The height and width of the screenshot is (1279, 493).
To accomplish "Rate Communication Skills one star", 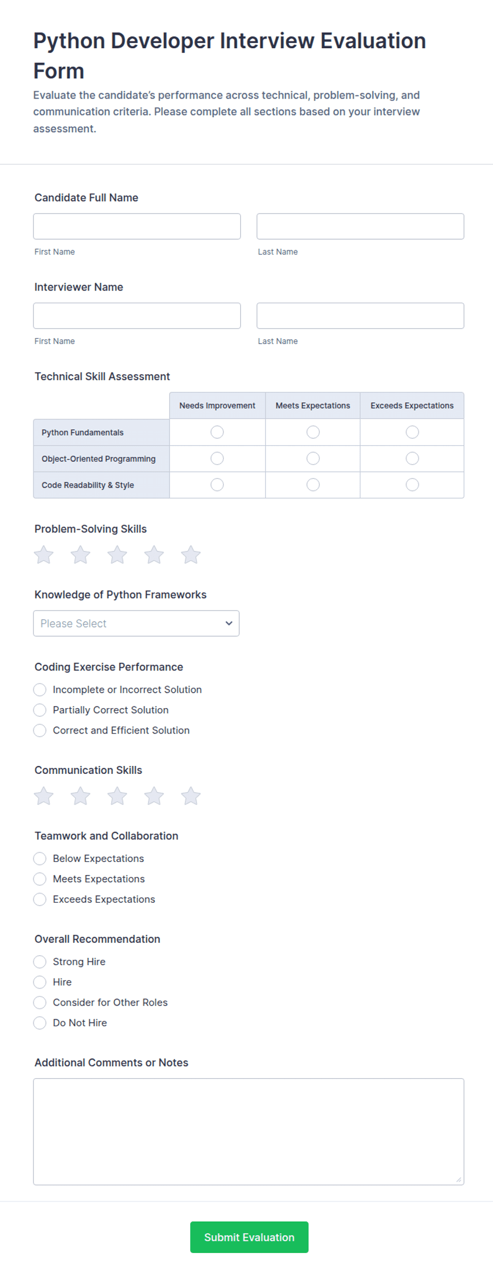I will pos(43,796).
